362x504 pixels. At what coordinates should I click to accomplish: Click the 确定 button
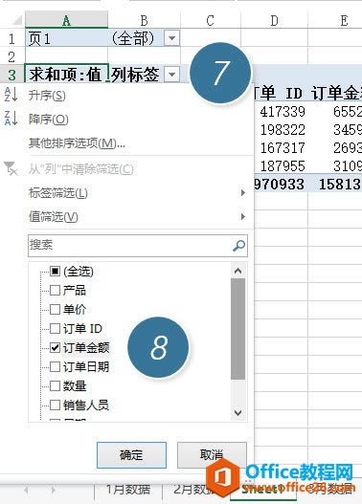[131, 455]
